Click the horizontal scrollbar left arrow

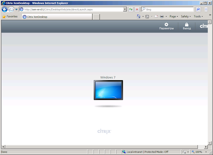[3, 147]
